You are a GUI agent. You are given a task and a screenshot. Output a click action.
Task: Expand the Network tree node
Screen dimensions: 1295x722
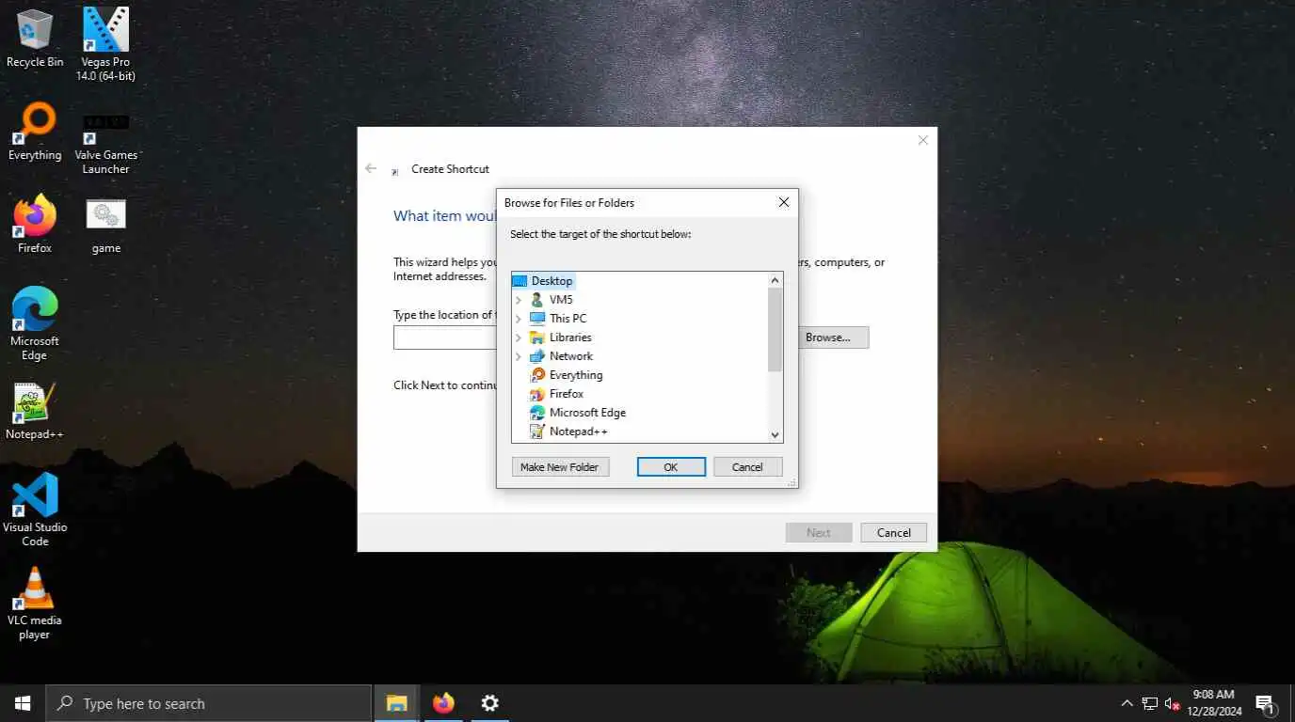point(518,356)
